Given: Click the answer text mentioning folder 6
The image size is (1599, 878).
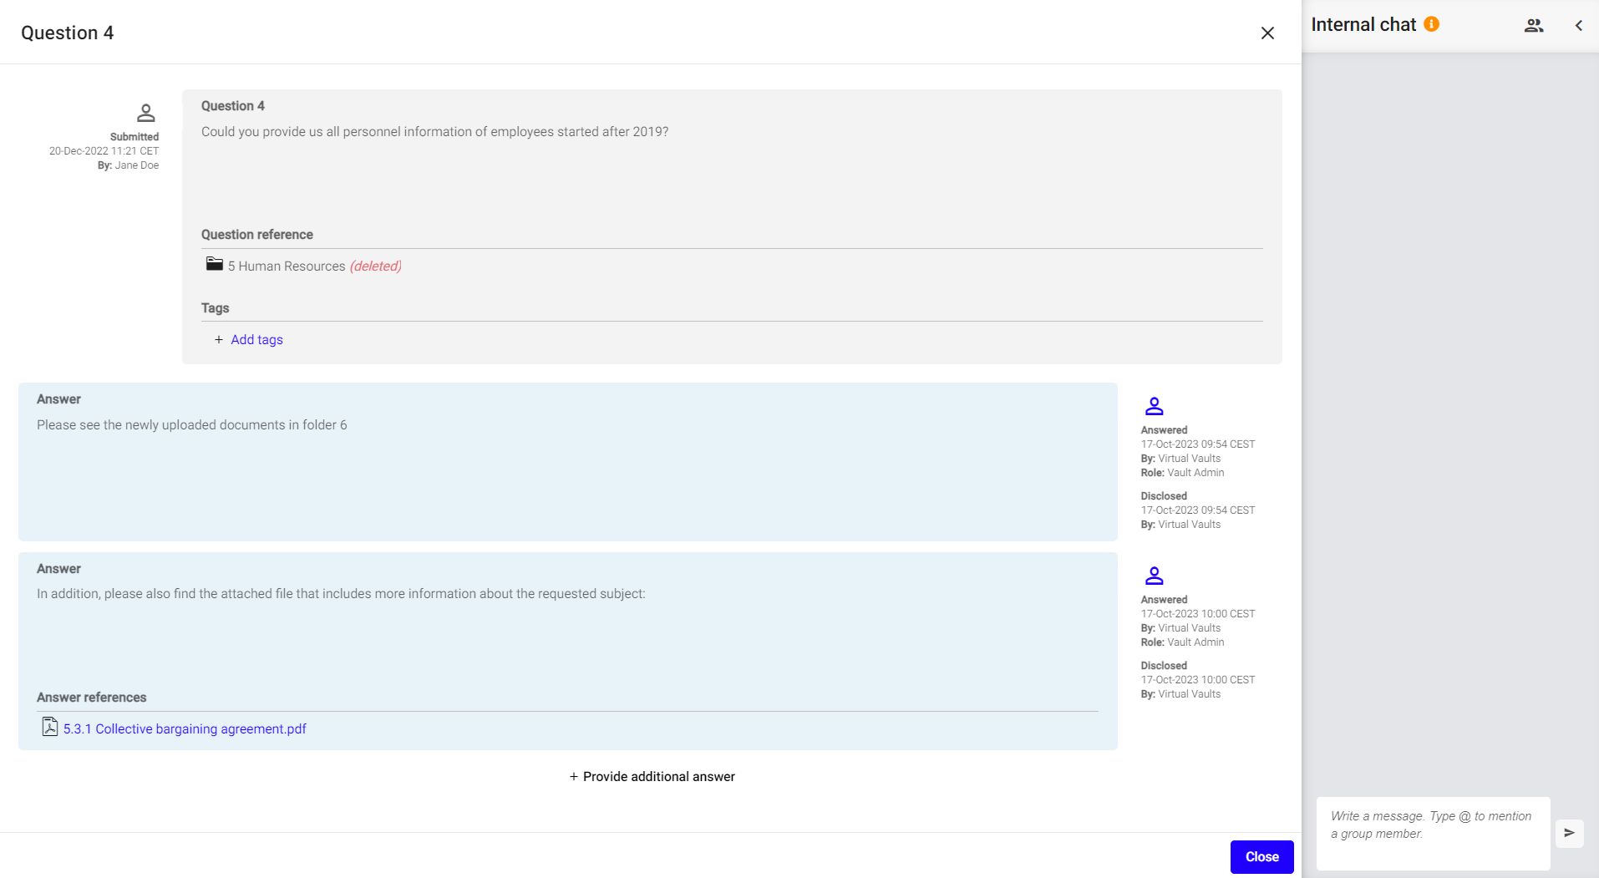Looking at the screenshot, I should click(191, 425).
